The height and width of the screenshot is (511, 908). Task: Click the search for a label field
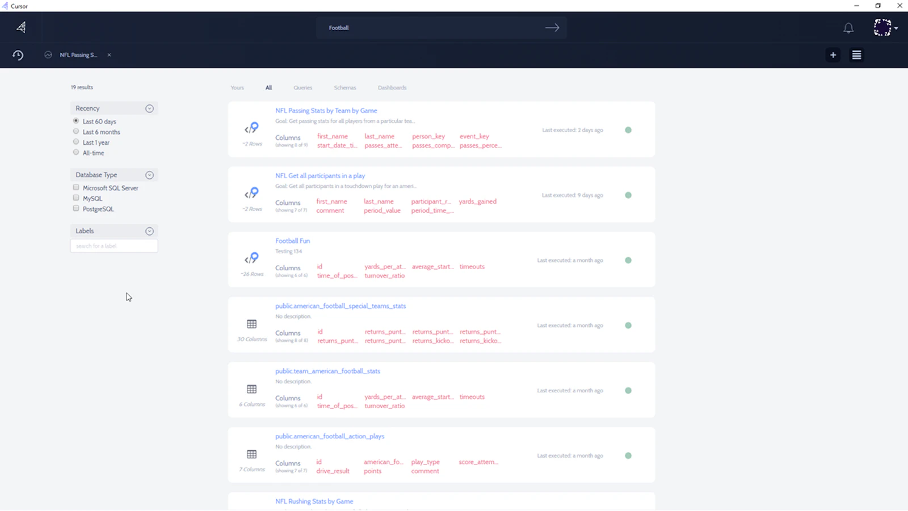(x=114, y=246)
